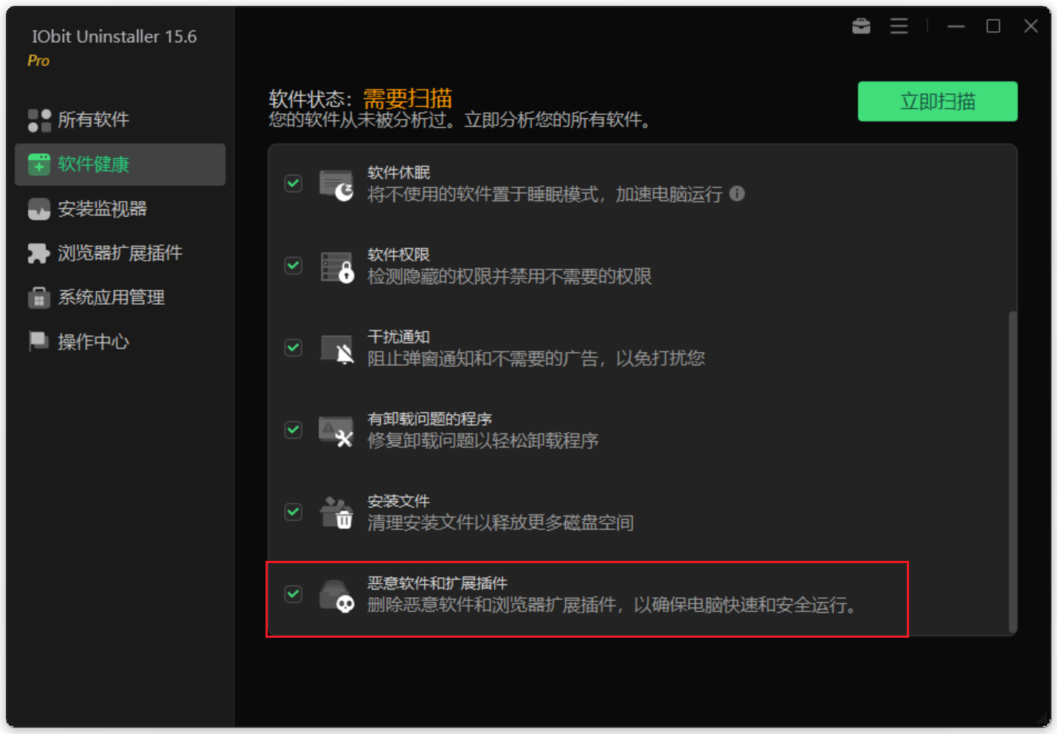Click the 有卸载问题的程序 title text

click(430, 419)
